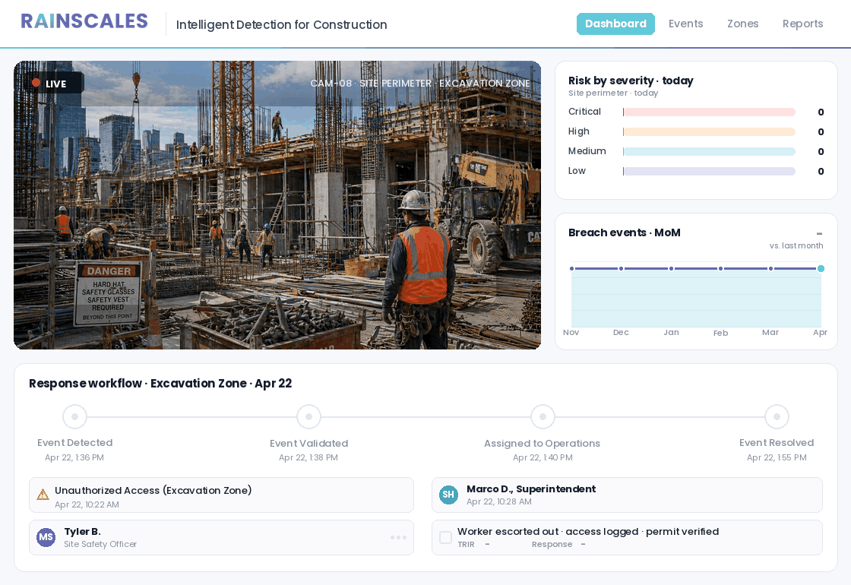This screenshot has height=585, width=851.
Task: Click the RAINSCALES logo
Action: point(84,21)
